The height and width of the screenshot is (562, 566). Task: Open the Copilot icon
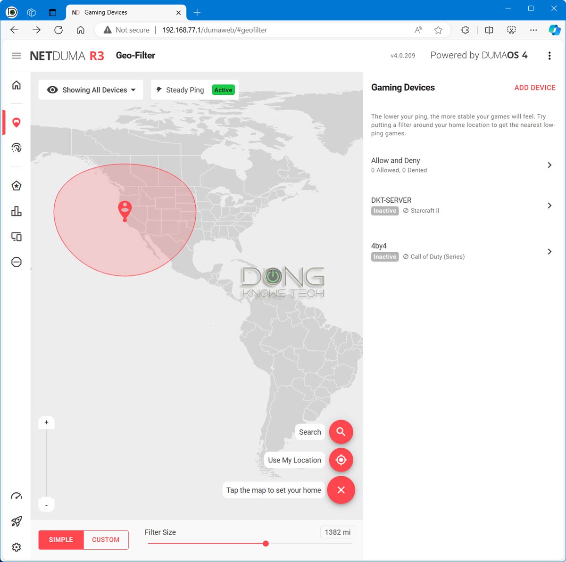(x=554, y=30)
